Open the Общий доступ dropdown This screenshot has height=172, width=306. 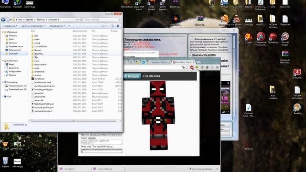point(57,26)
